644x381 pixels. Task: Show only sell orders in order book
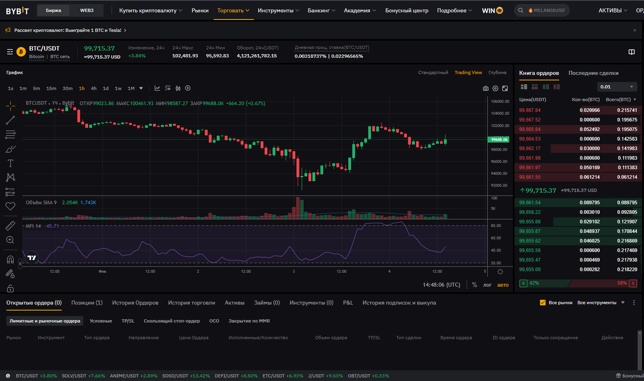(x=556, y=87)
